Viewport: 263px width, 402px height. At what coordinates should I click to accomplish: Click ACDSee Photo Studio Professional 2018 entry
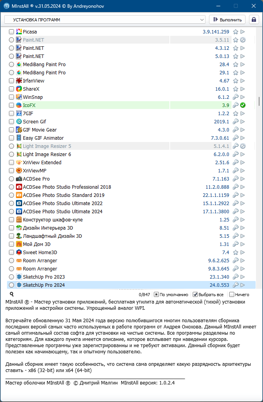67,187
